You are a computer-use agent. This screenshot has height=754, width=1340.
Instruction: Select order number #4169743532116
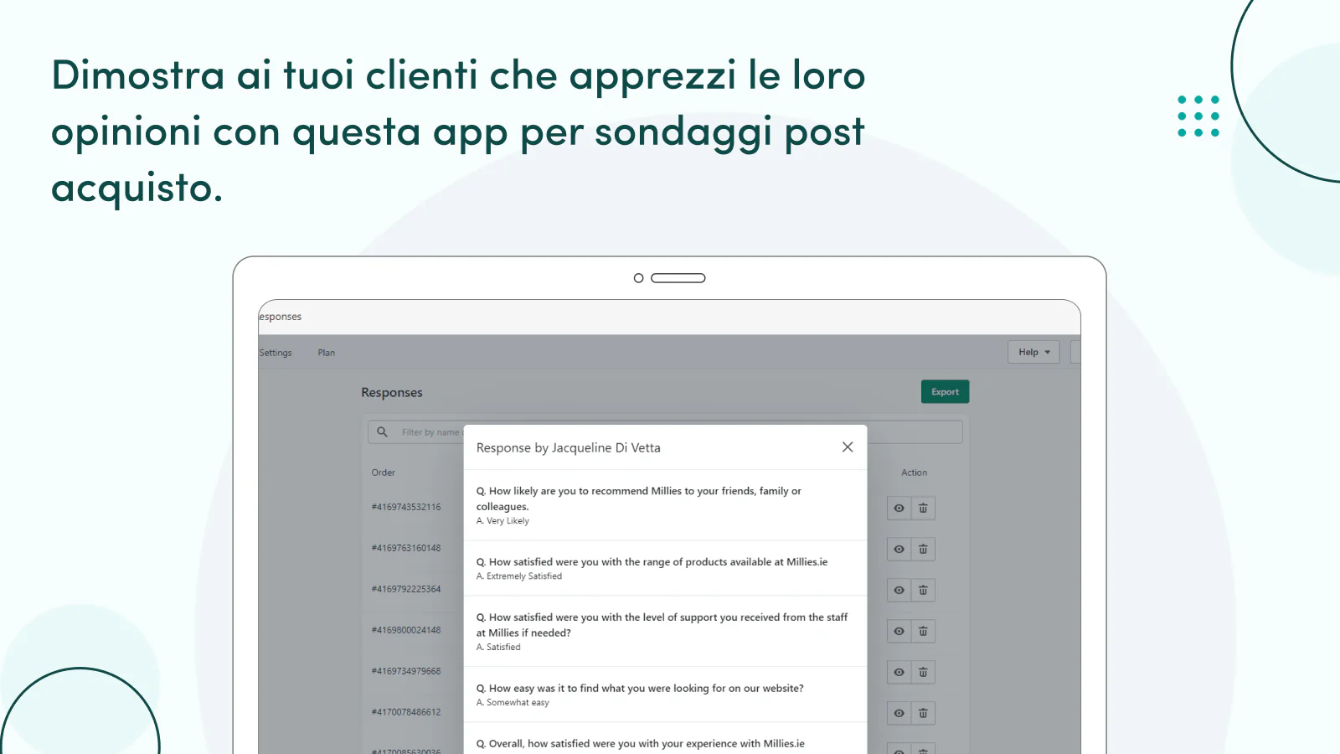(x=406, y=507)
